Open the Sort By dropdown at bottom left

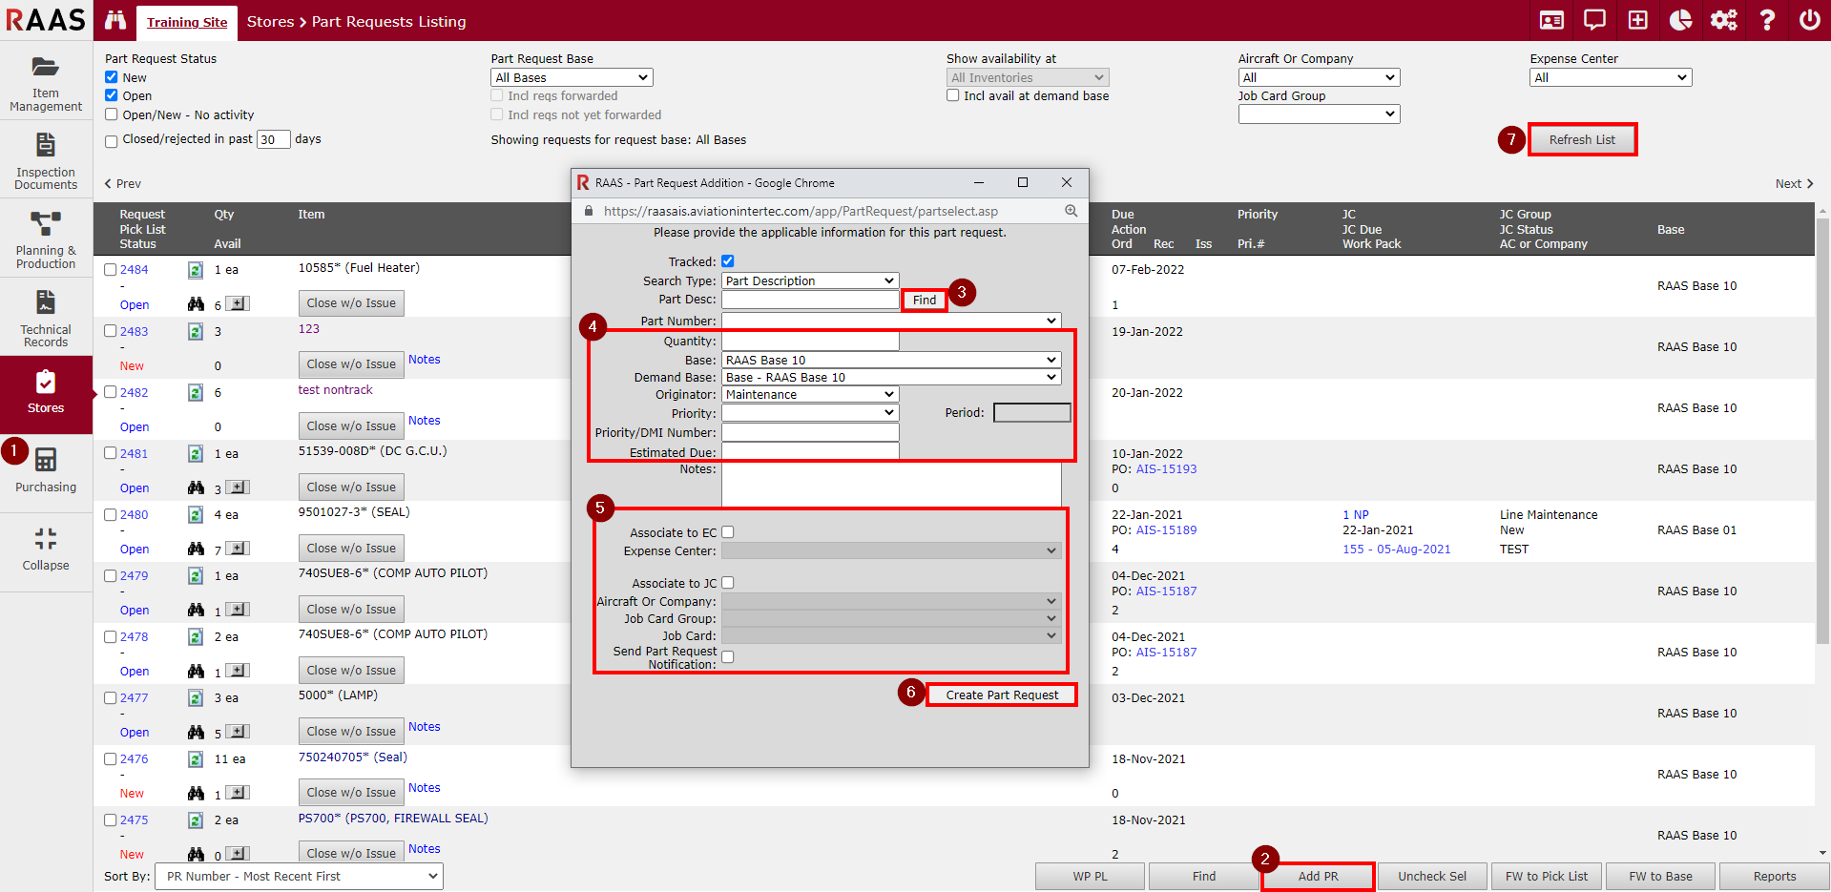point(298,876)
